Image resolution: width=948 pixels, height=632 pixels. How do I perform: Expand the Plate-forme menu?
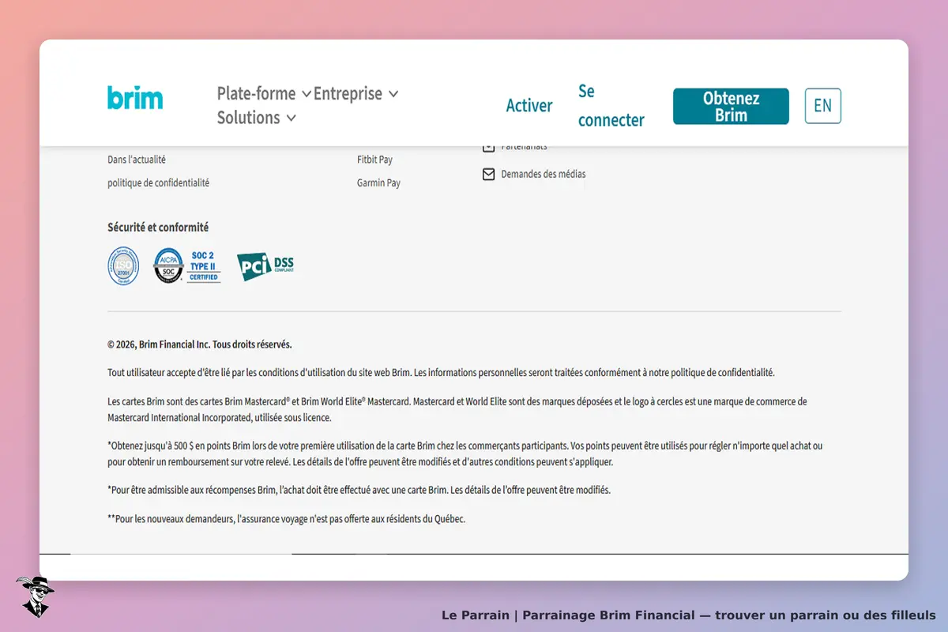[264, 93]
